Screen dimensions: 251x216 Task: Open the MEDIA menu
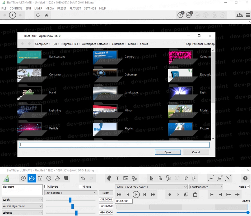point(50,8)
